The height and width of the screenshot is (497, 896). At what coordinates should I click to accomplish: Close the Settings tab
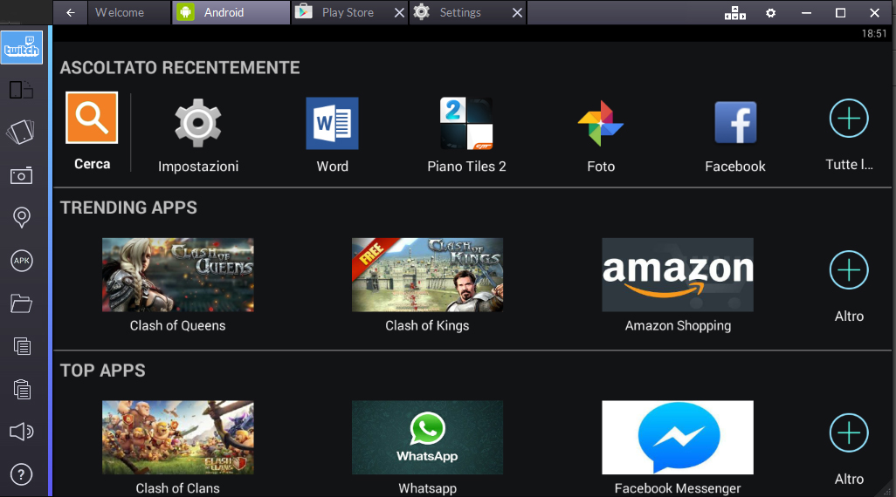[517, 13]
